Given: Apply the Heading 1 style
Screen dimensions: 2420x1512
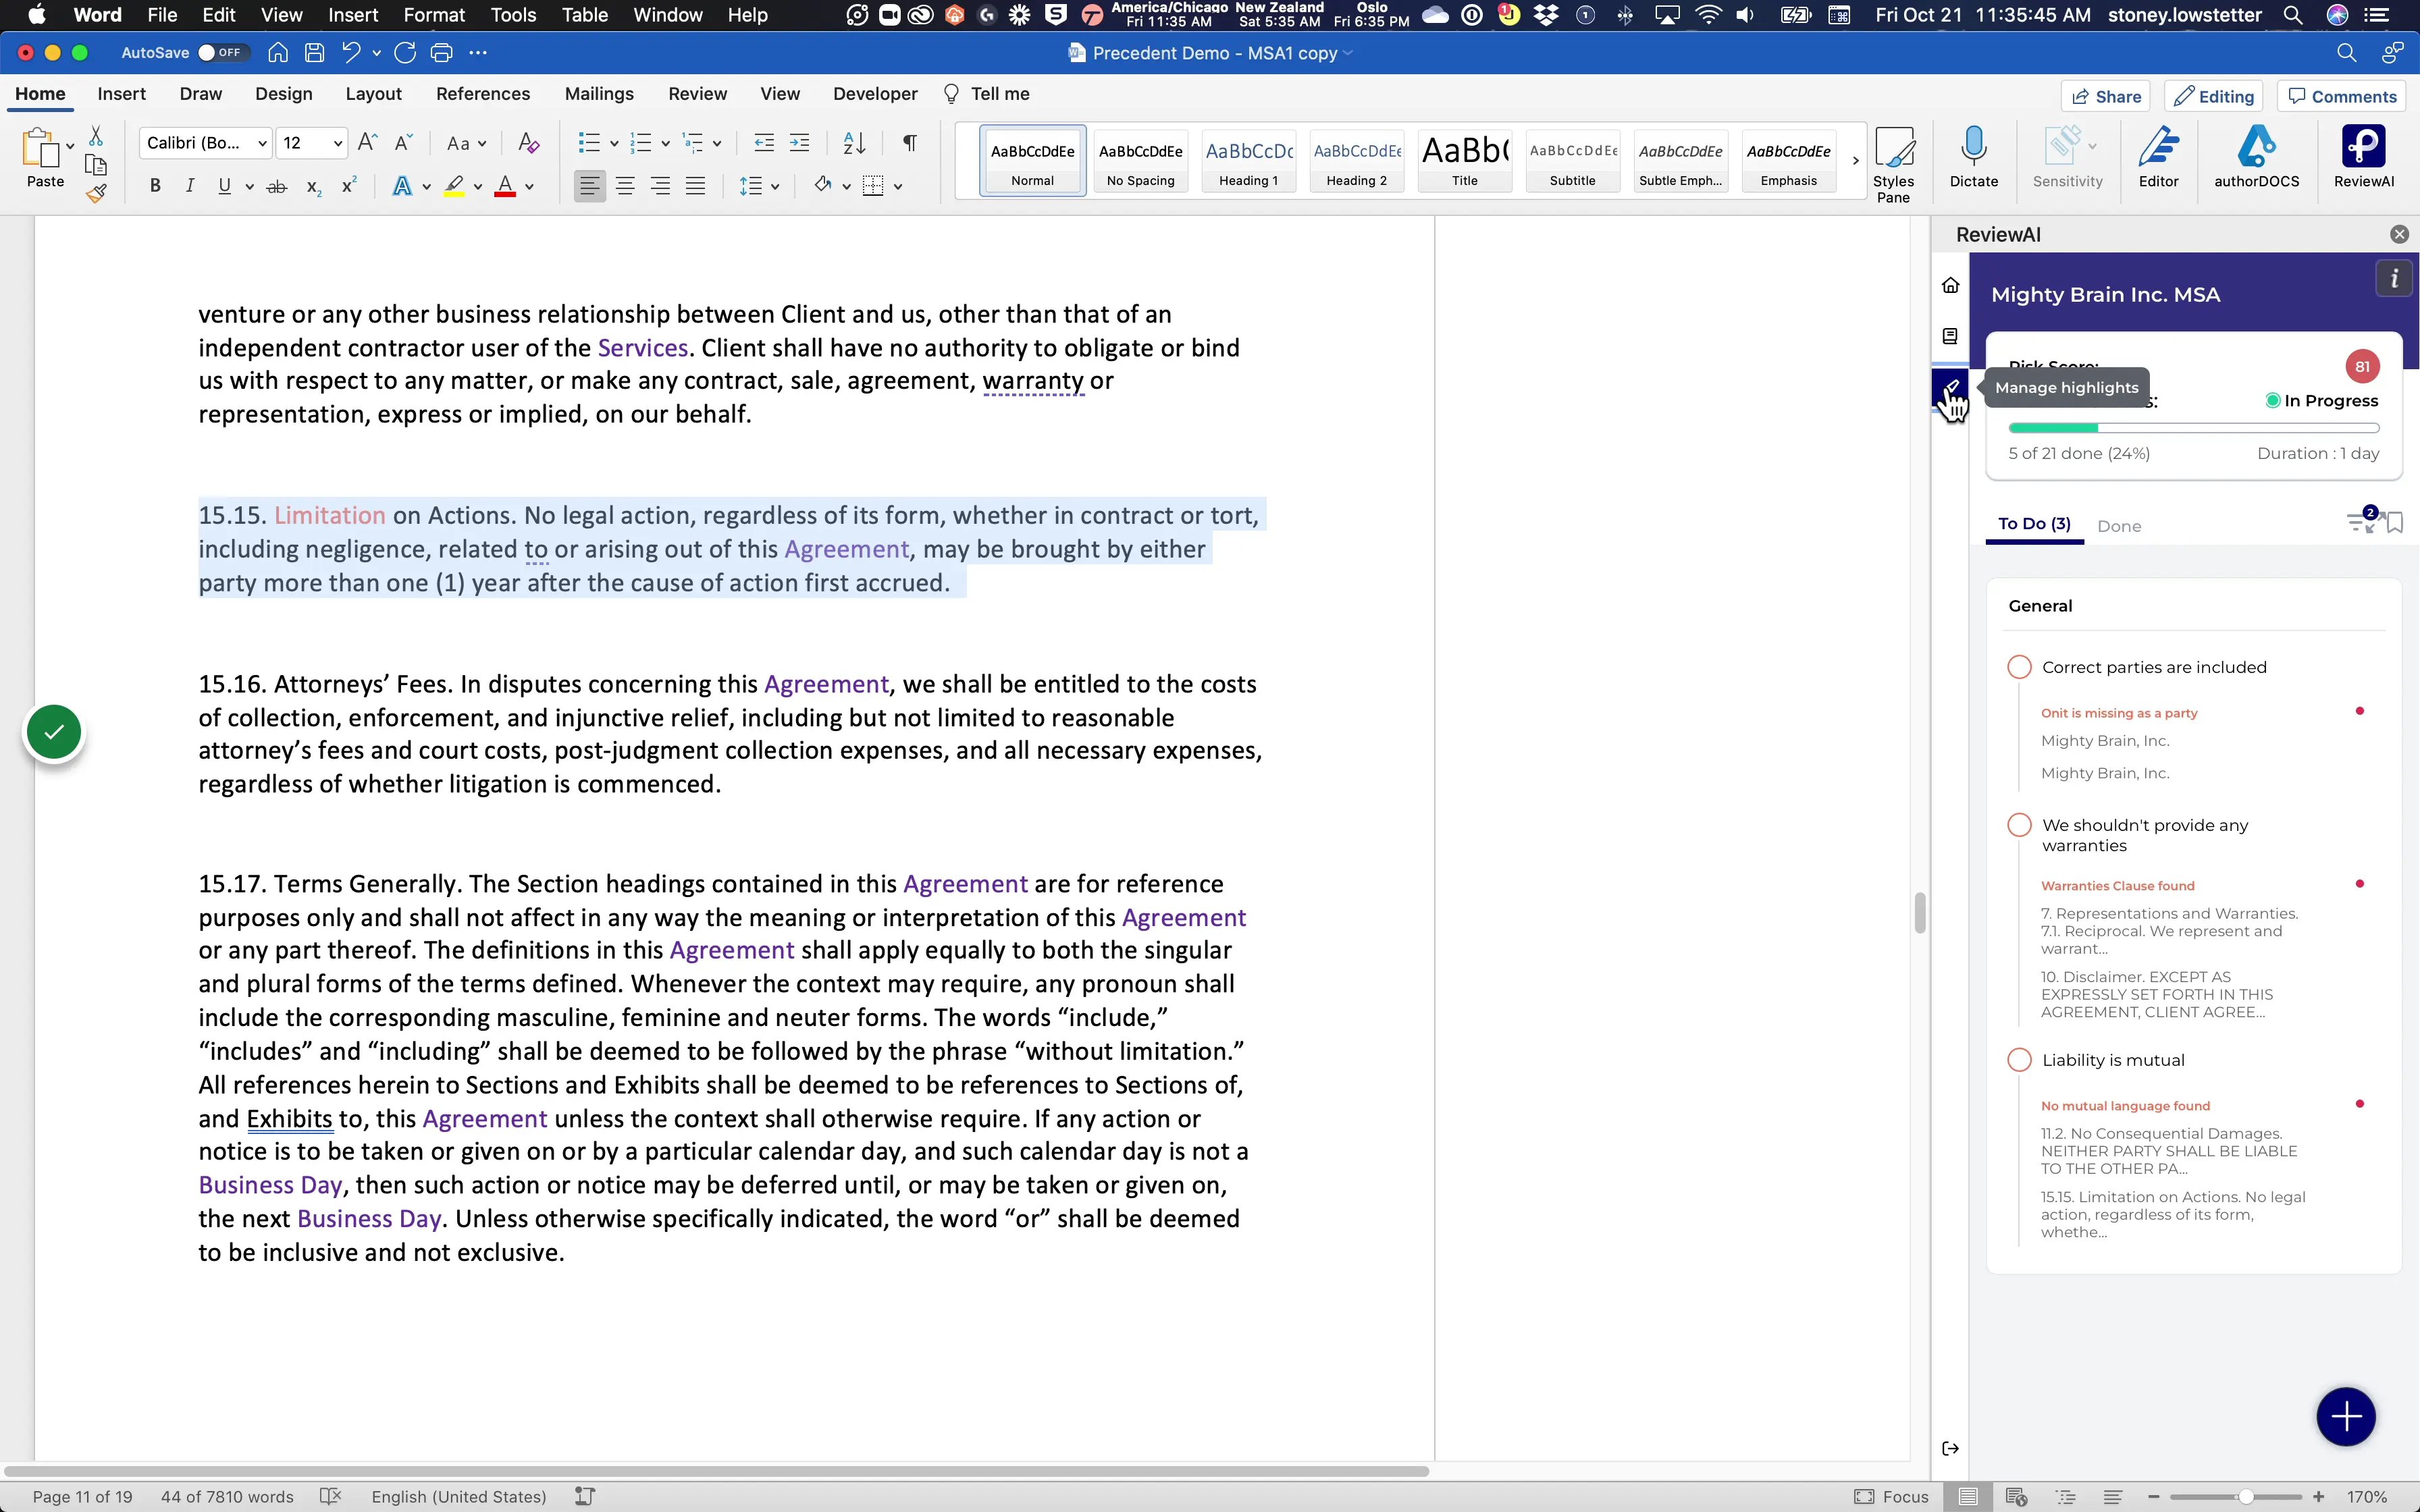Looking at the screenshot, I should [1248, 161].
